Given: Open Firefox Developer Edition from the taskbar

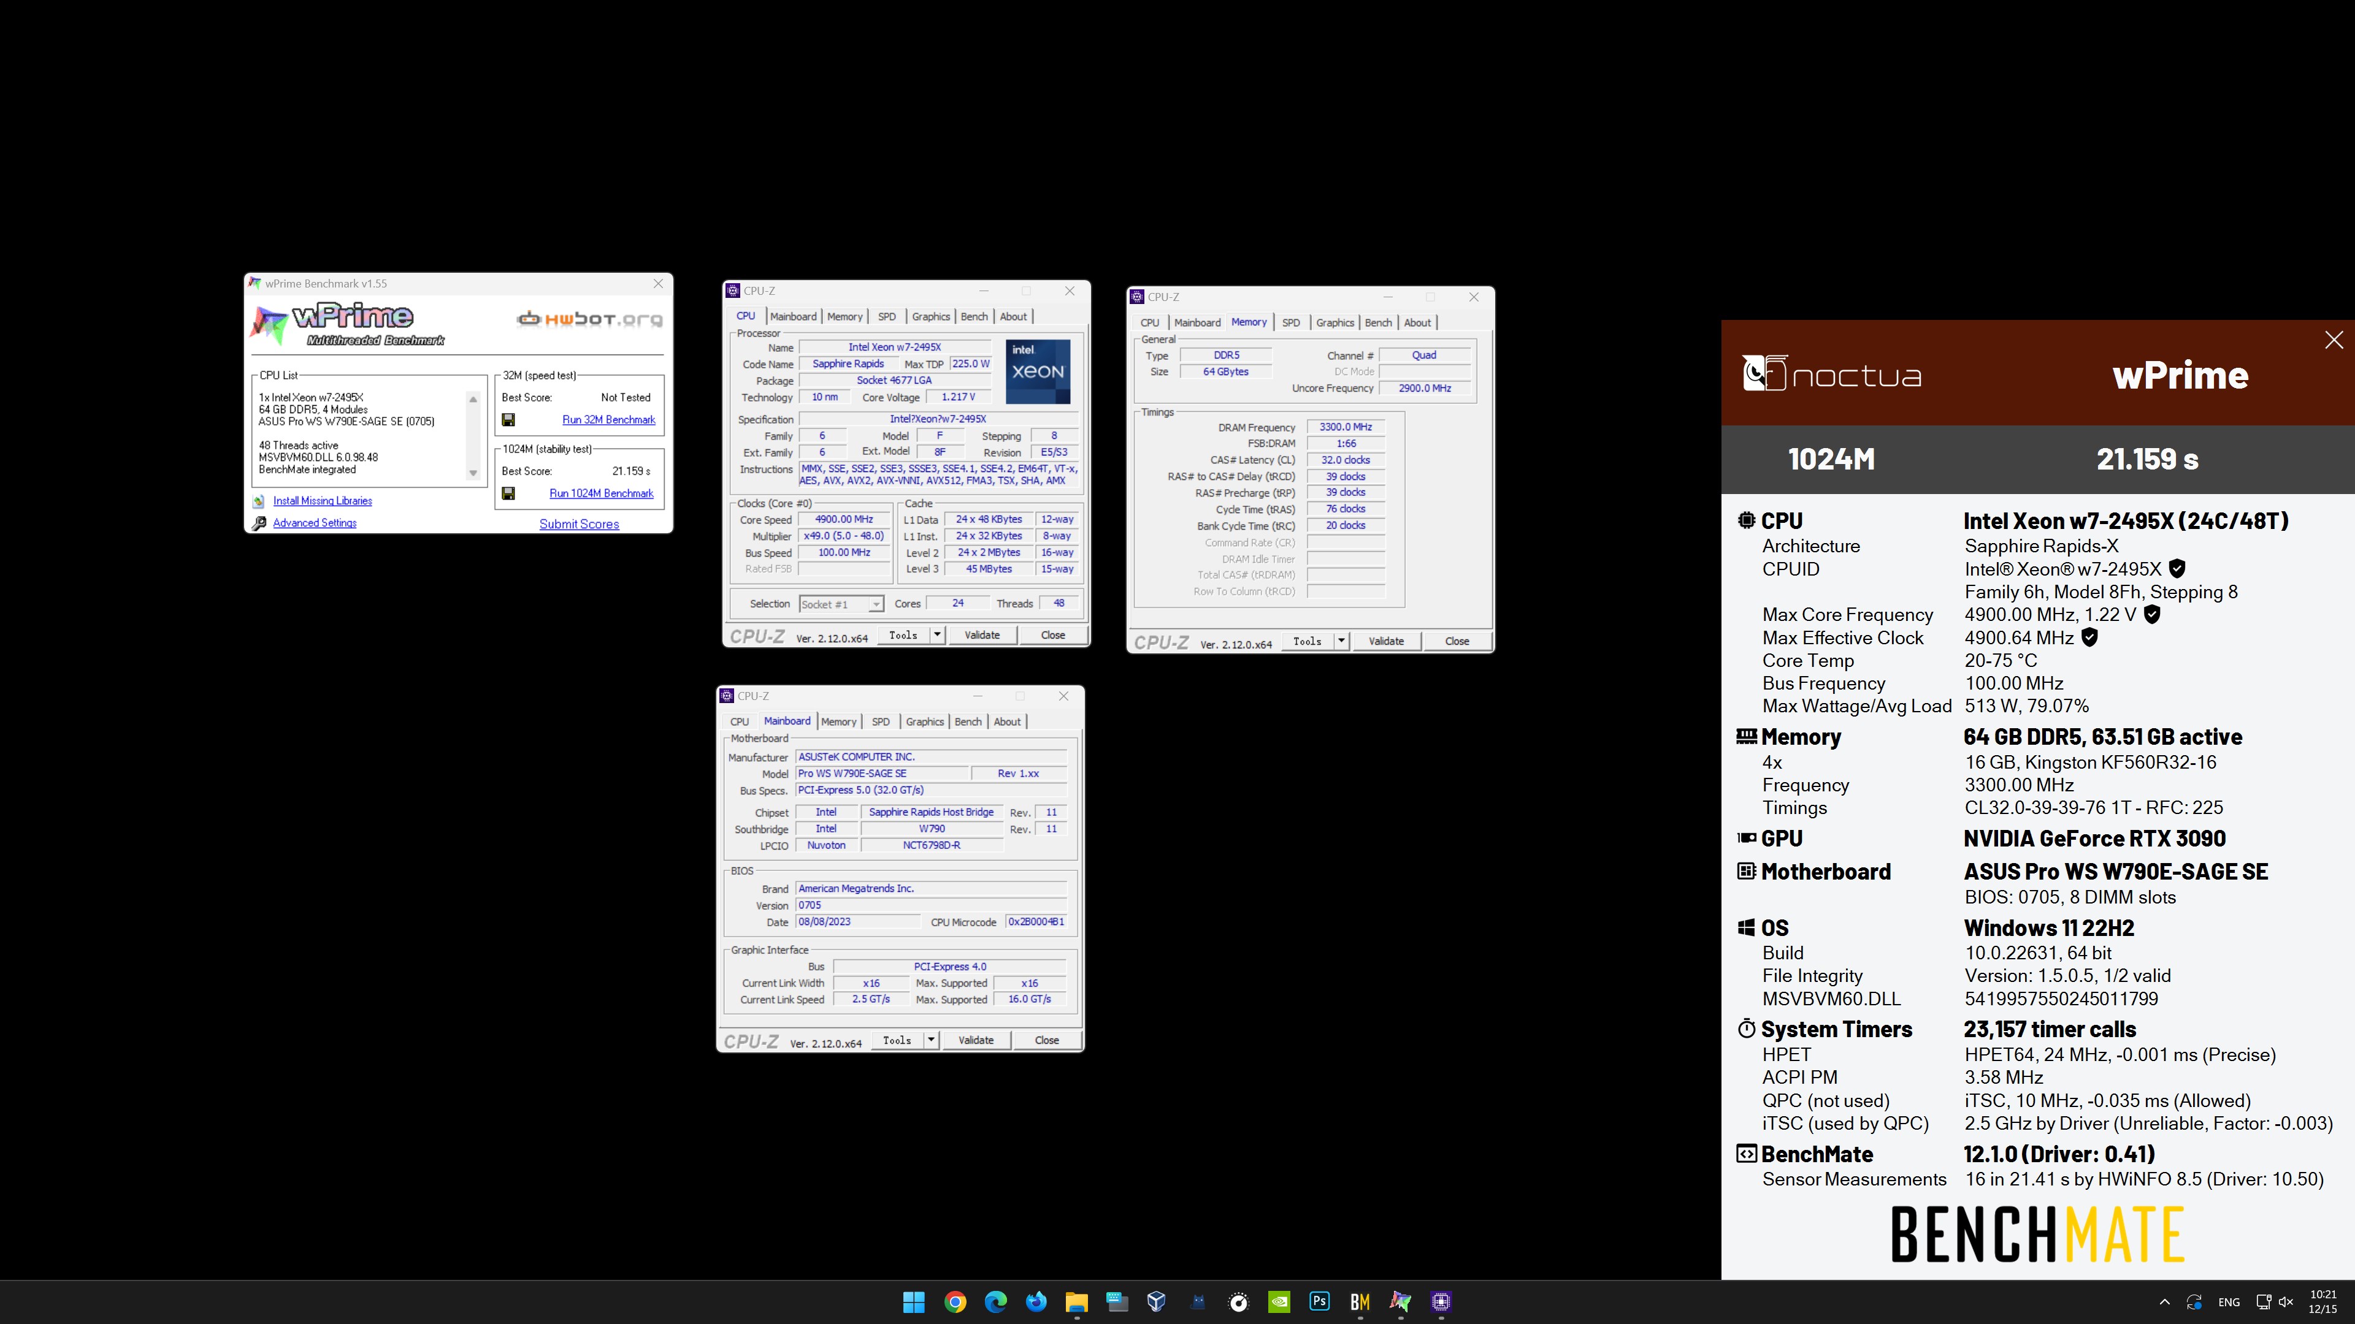Looking at the screenshot, I should coord(1036,1301).
